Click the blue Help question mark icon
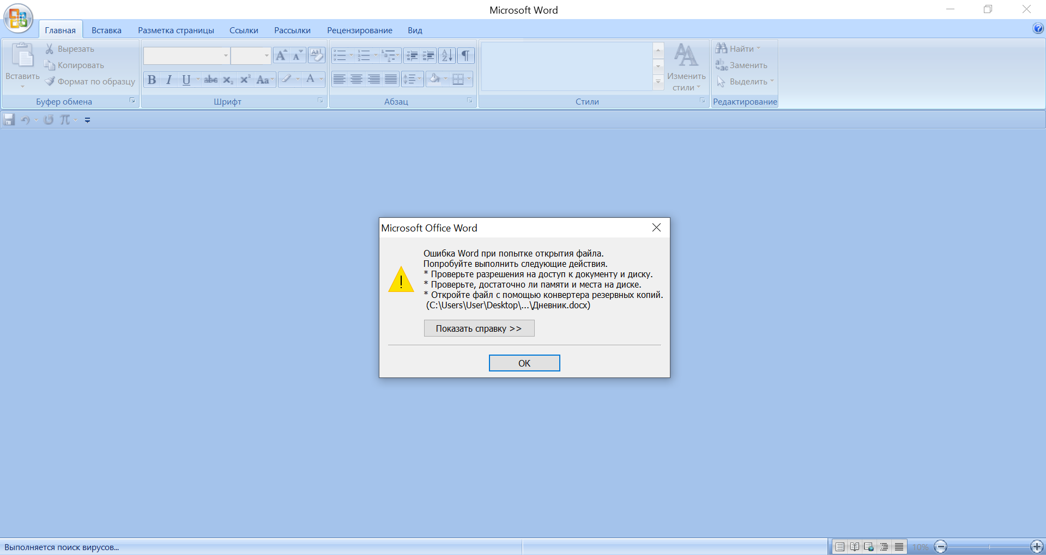 pos(1038,29)
